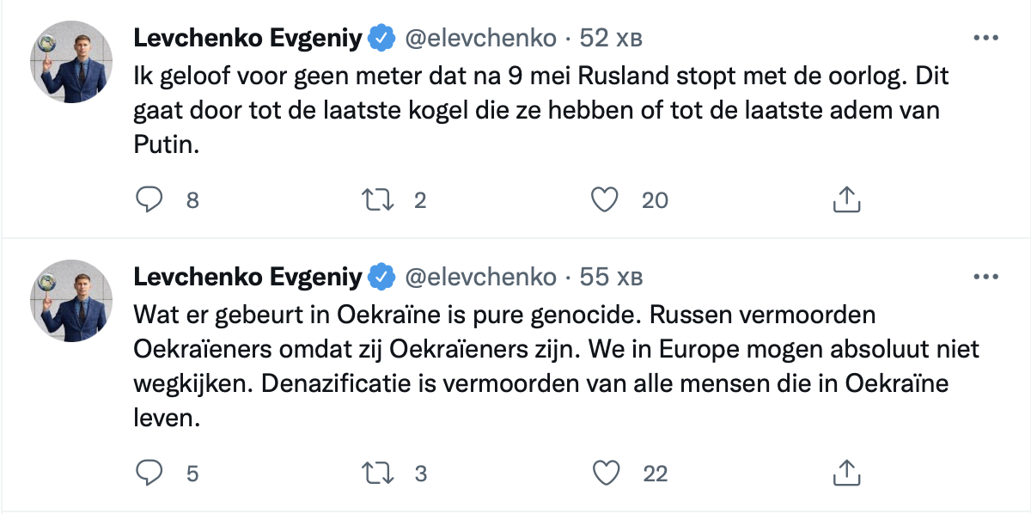Reply to the tweet about pure genocide
This screenshot has height=514, width=1031.
tap(150, 472)
